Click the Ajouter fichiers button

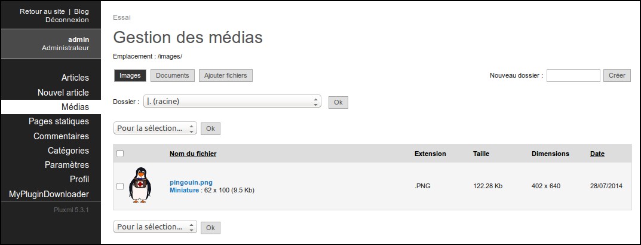(x=226, y=75)
